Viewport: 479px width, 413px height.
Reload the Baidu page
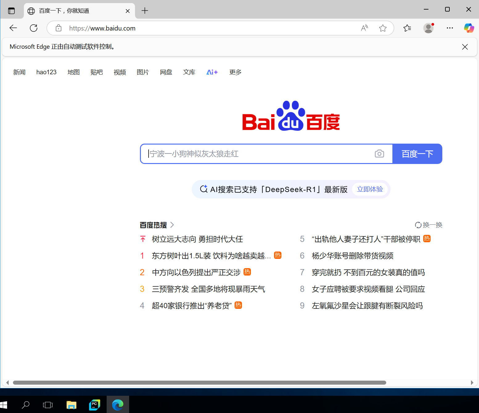coord(34,28)
